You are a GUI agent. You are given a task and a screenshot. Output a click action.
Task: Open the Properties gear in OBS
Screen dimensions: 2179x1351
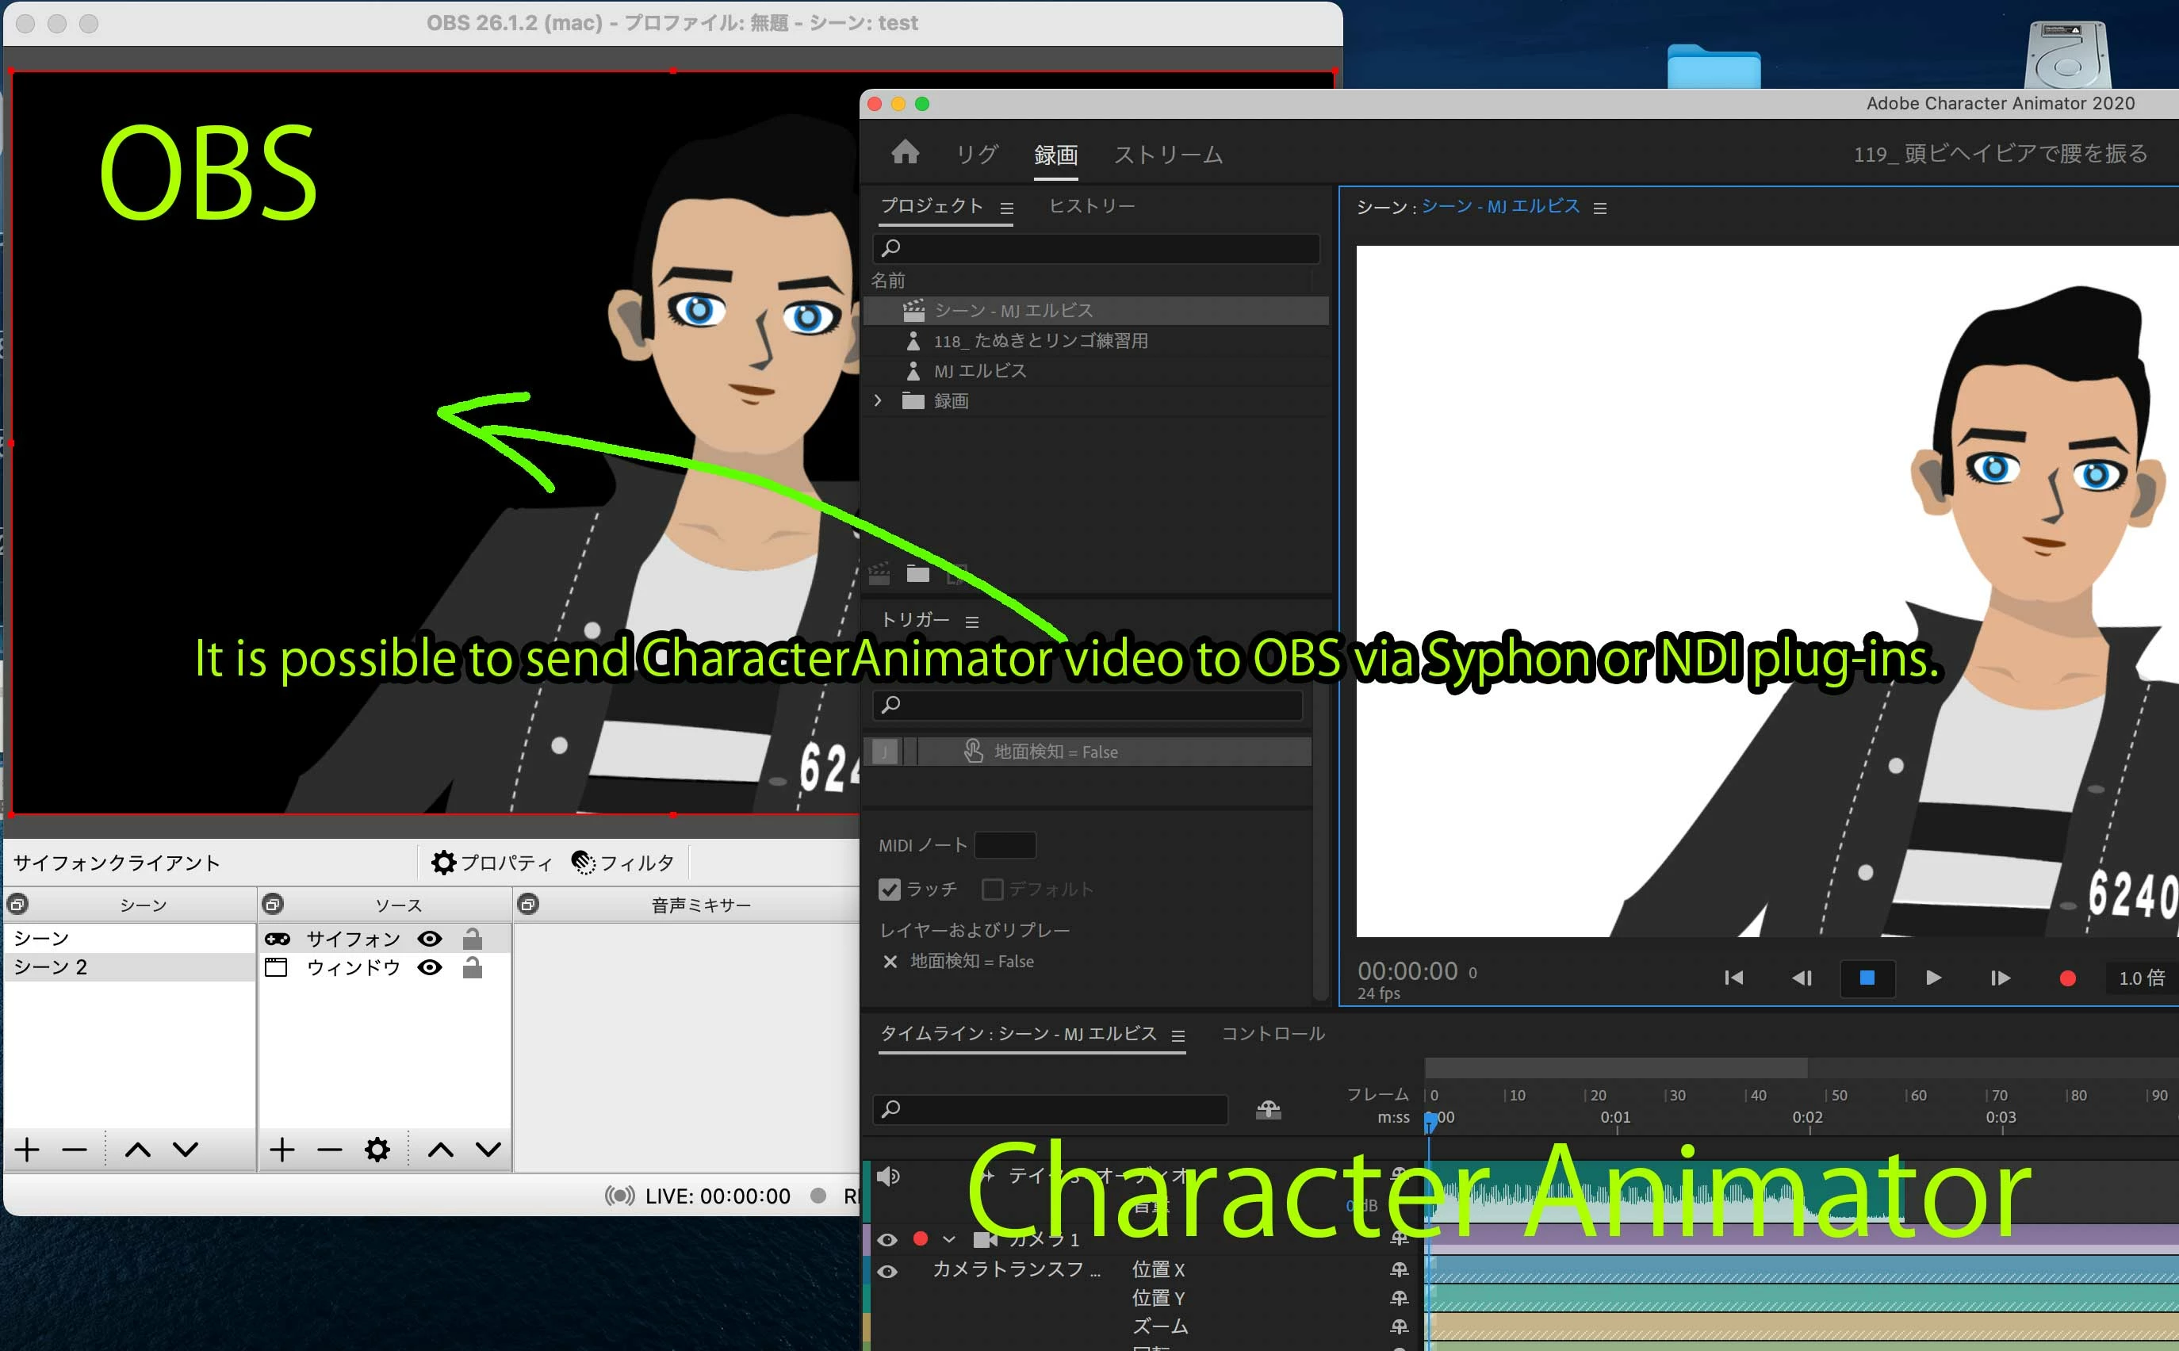point(443,863)
